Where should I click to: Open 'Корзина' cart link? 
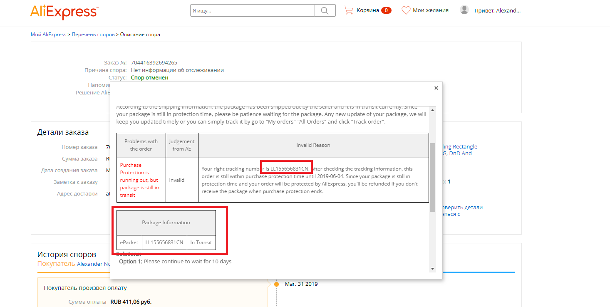pos(367,10)
